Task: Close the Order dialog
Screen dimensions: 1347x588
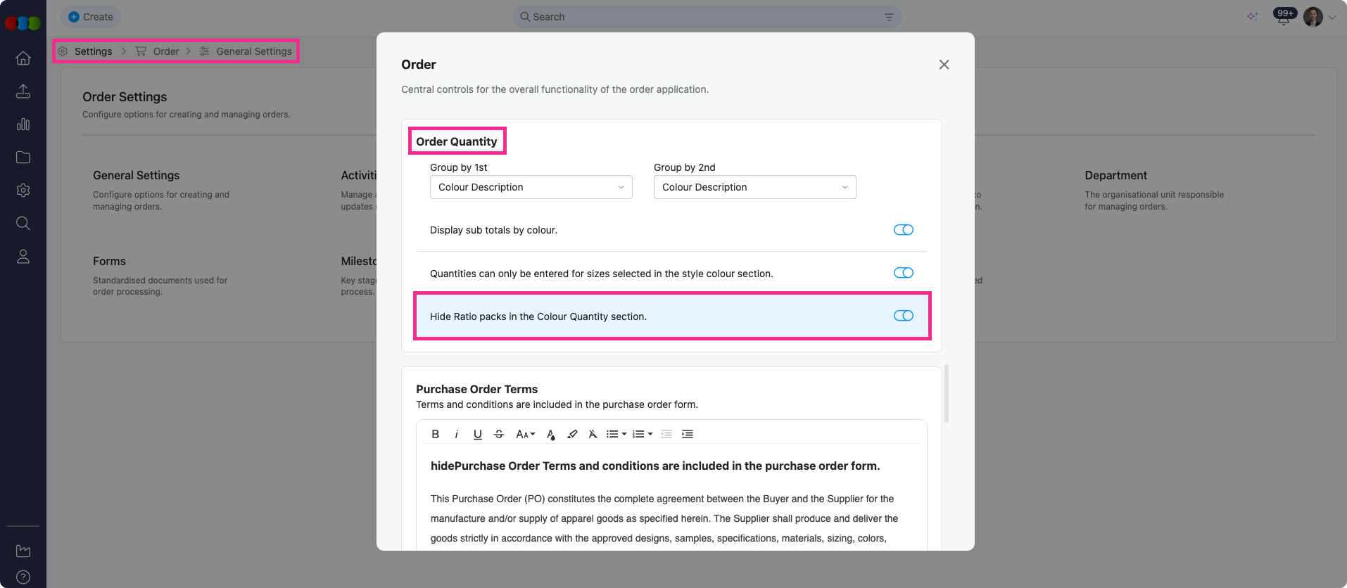Action: [x=944, y=65]
